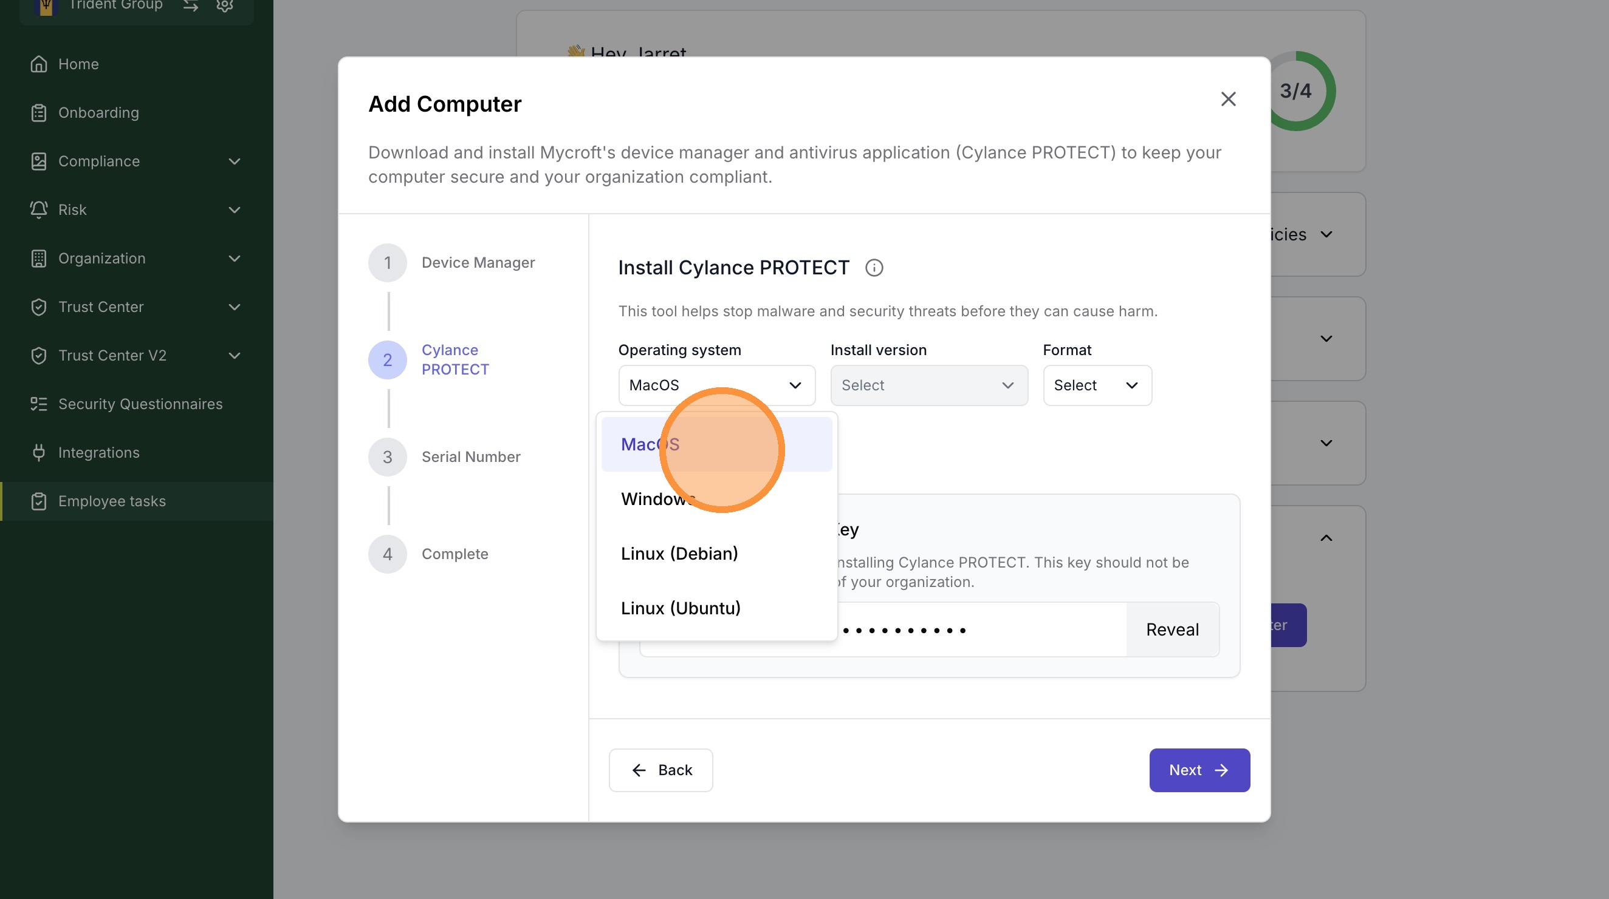Expand the Compliance menu chevron
The image size is (1609, 899).
pyautogui.click(x=234, y=161)
